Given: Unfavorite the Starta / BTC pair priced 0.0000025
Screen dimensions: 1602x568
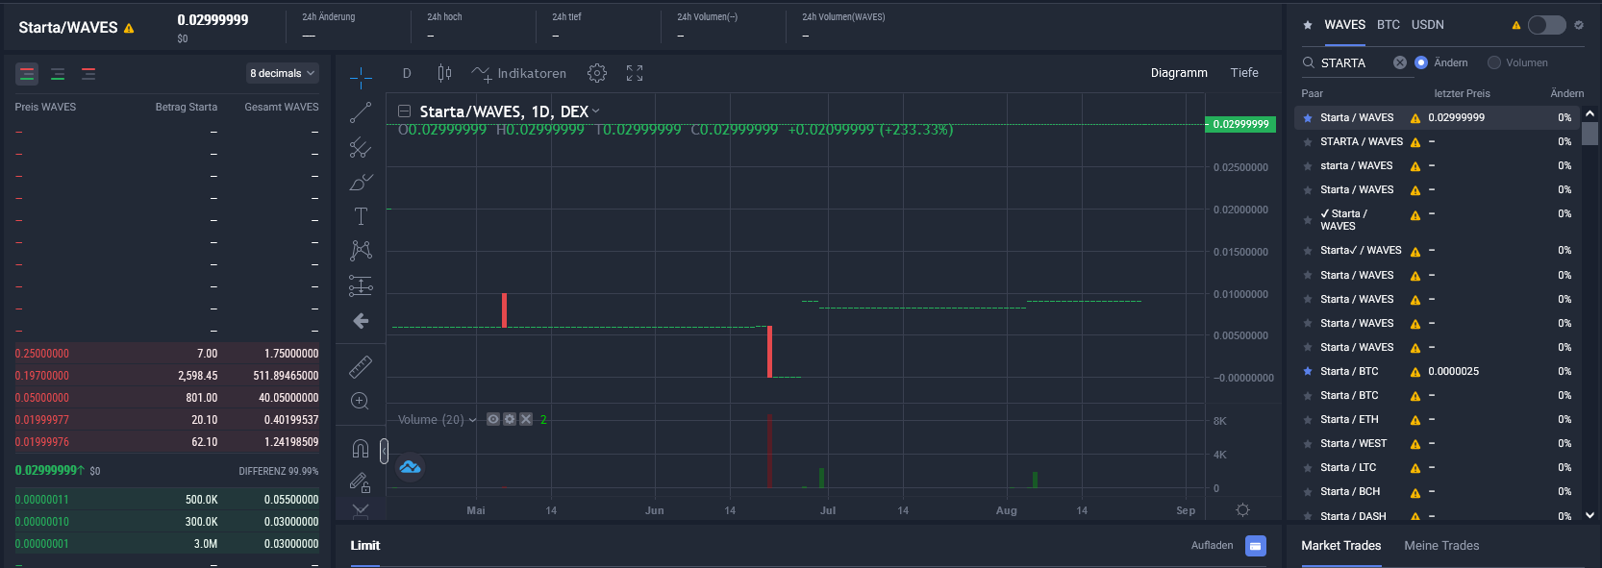Looking at the screenshot, I should 1308,371.
